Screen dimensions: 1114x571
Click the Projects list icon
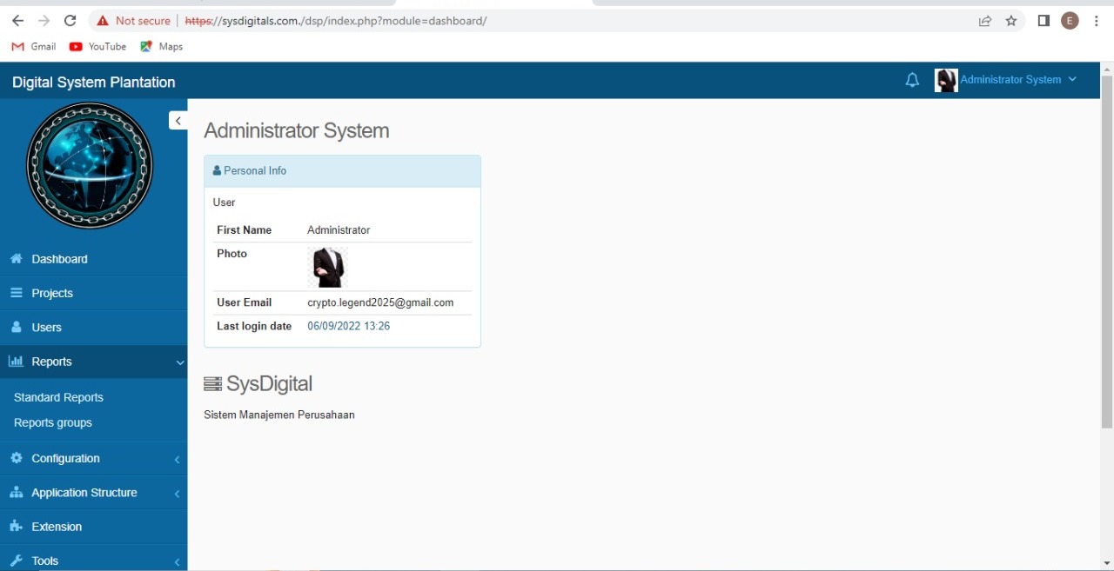point(16,293)
